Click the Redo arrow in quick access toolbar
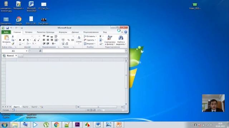This screenshot has width=229, height=128. point(16,28)
